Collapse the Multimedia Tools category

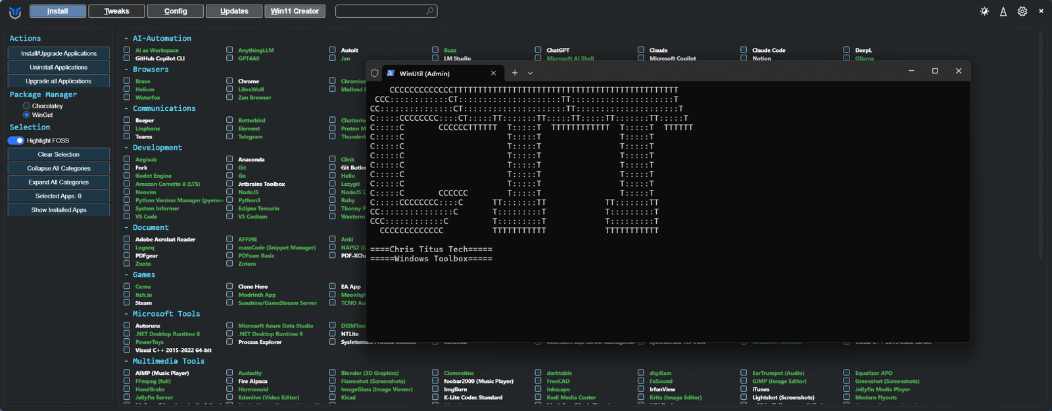coord(164,361)
